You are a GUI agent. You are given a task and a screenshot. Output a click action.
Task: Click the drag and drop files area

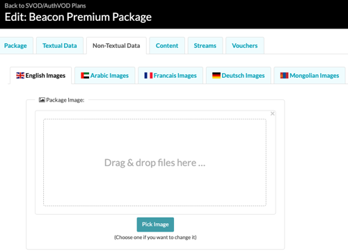tap(155, 163)
